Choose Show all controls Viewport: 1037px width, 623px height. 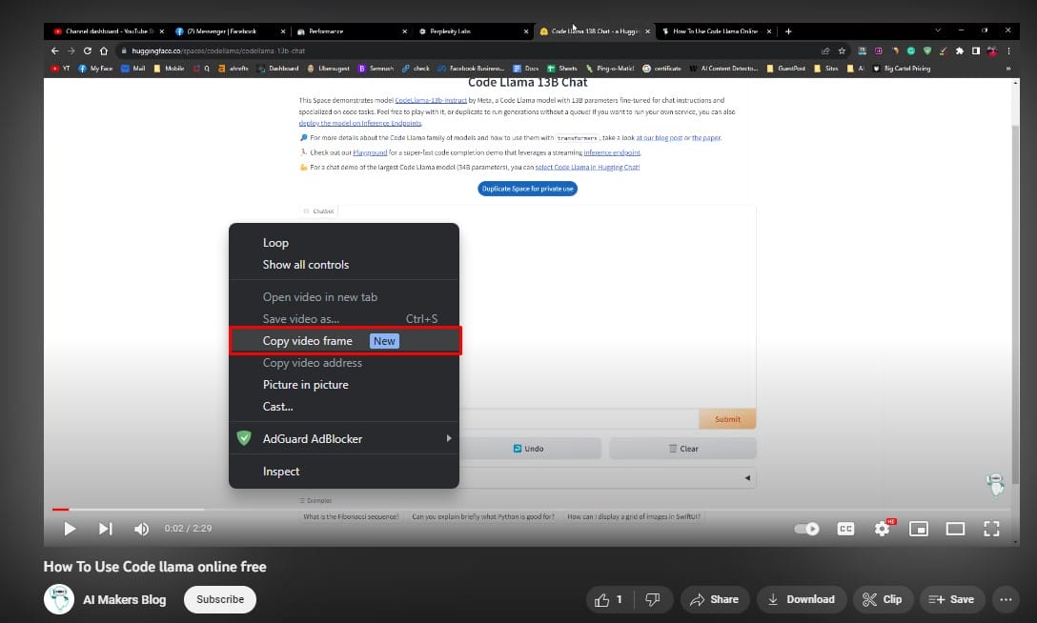pos(344,264)
